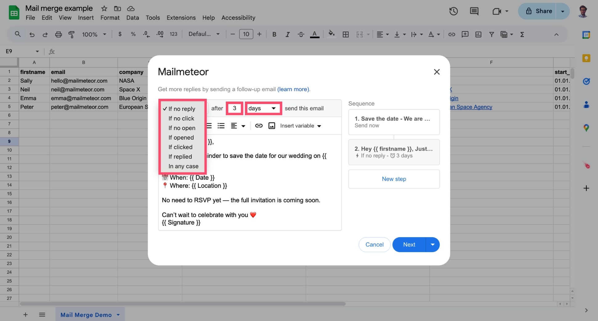The width and height of the screenshot is (598, 321).
Task: Open the learn more link about follow-ups
Action: (293, 89)
